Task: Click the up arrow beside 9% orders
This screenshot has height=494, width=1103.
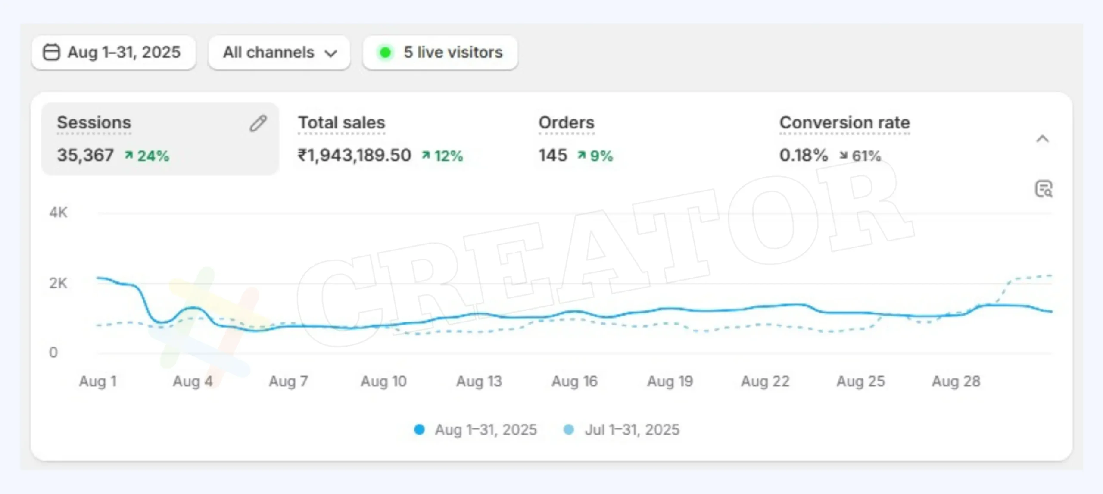Action: [x=582, y=155]
